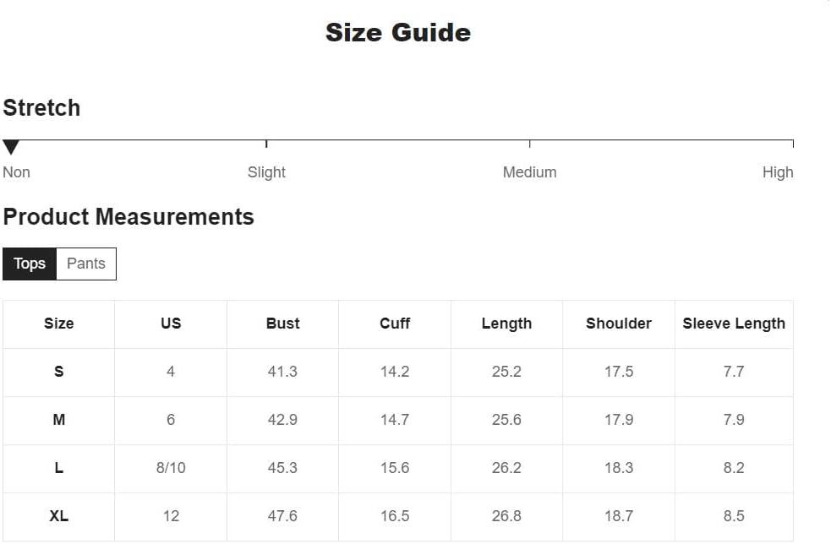The image size is (831, 544).
Task: Click the 47.6 bust measurement cell
Action: pos(282,516)
